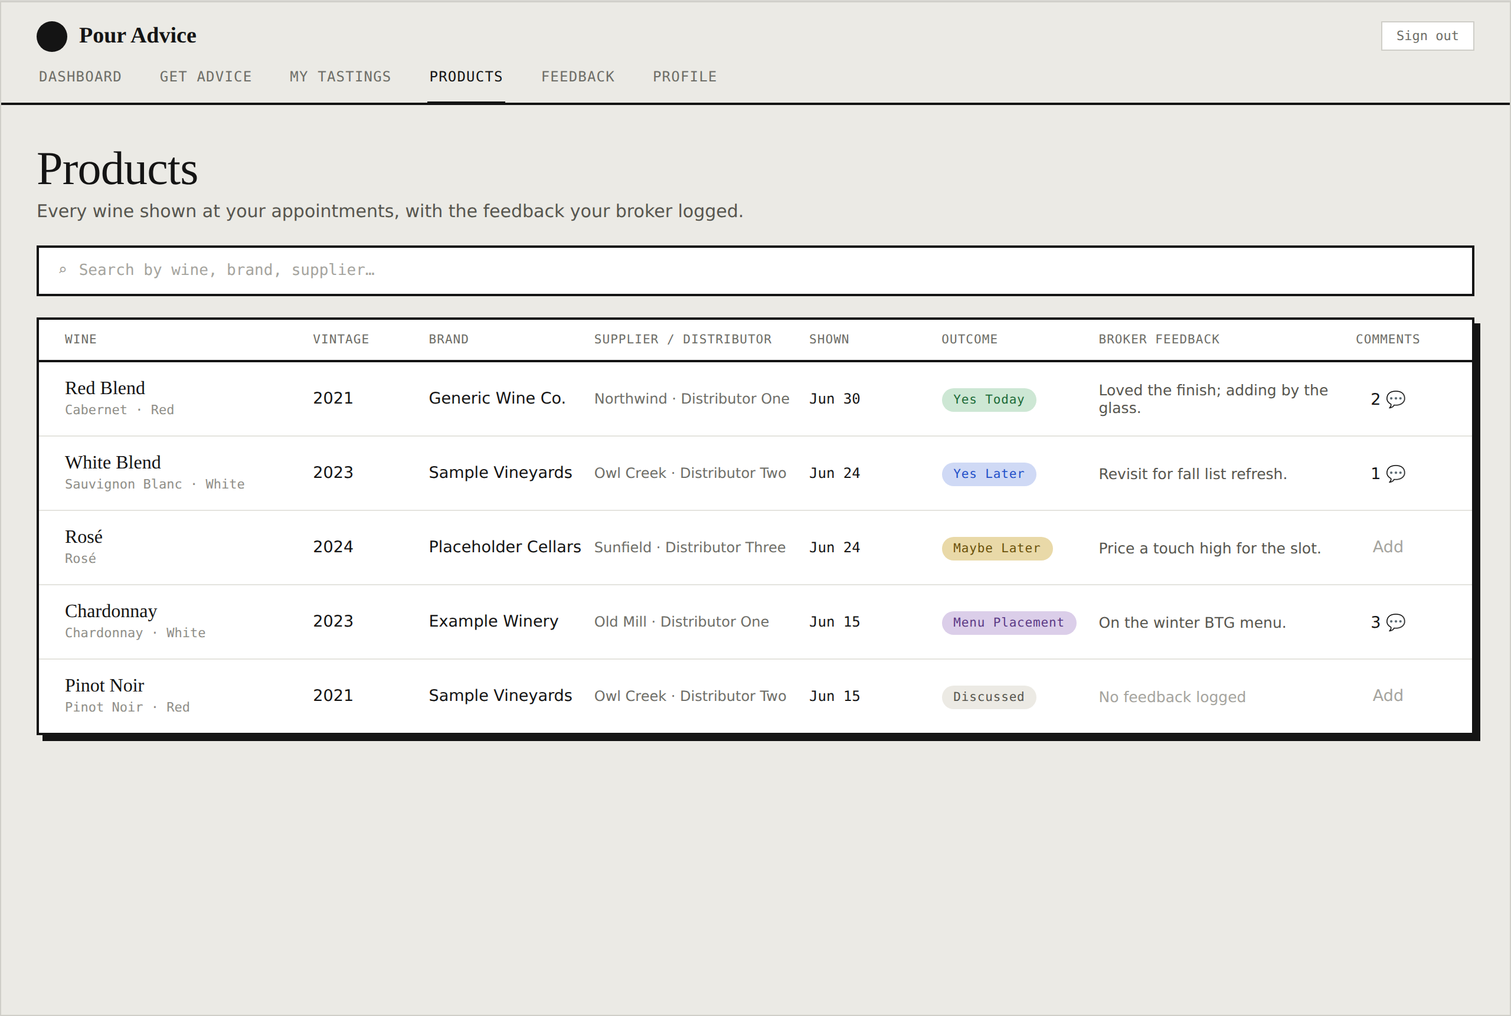Click the Comments column header
This screenshot has height=1016, width=1511.
(1387, 339)
